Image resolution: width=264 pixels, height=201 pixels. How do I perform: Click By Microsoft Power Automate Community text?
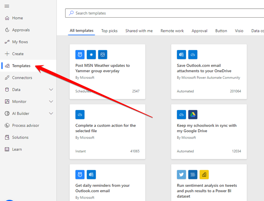pyautogui.click(x=209, y=78)
